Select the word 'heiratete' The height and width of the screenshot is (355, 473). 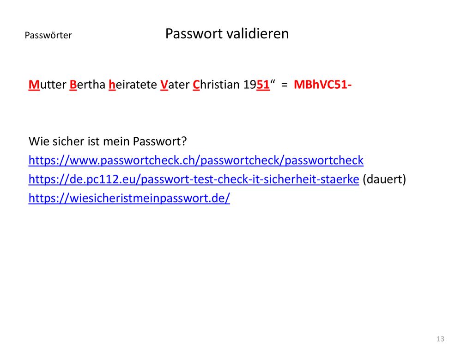(x=133, y=85)
